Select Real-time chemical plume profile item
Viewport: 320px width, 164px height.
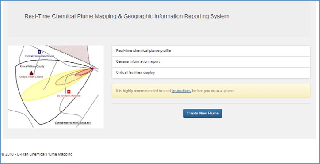click(x=211, y=51)
